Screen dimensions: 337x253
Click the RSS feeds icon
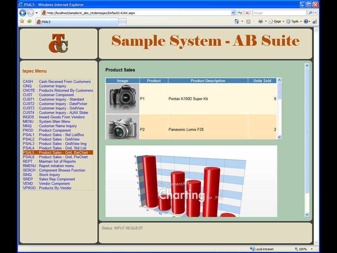point(248,21)
